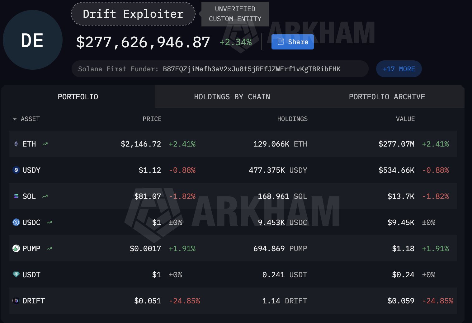Click the Drift Exploiter entity name label
Viewport: 472px width, 323px height.
click(x=133, y=14)
